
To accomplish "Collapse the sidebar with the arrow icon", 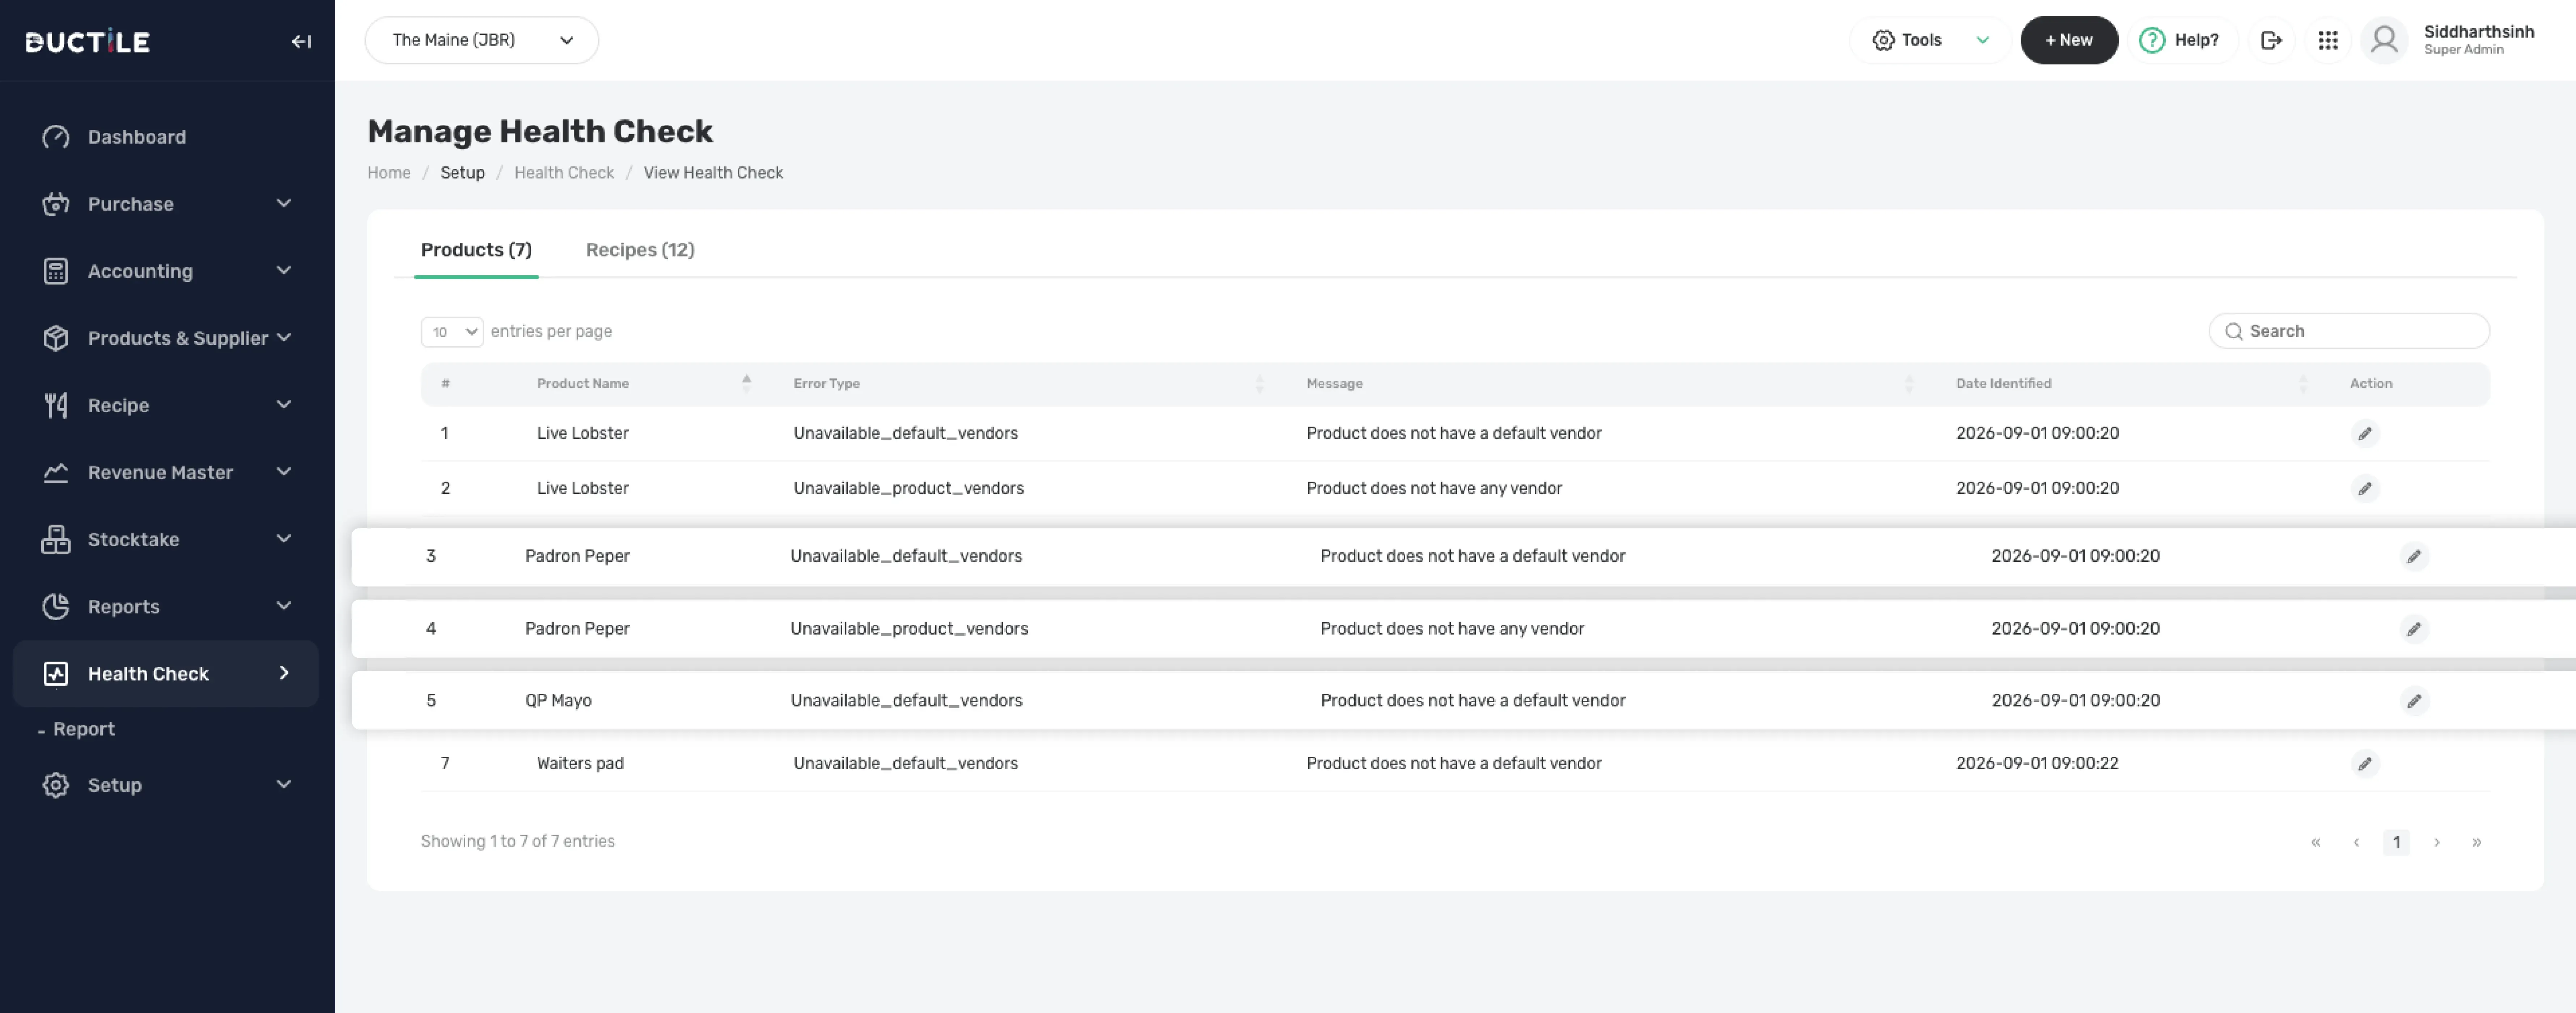I will click(301, 41).
